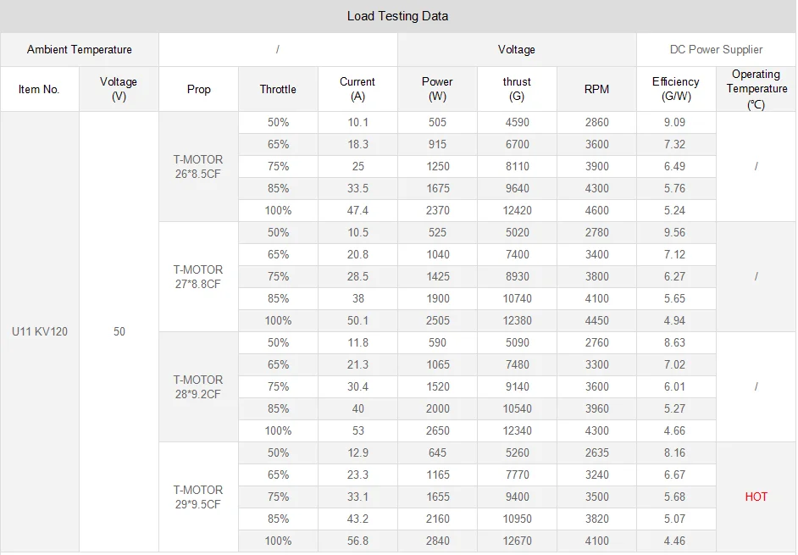
Task: Select the T-MOTOR 28*9.2CF prop cell
Action: click(x=198, y=386)
